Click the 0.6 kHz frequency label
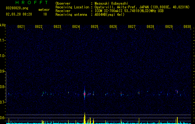Viewport: 195px width, 124px height. point(3,118)
